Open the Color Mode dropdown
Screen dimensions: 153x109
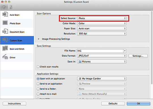[102, 23]
